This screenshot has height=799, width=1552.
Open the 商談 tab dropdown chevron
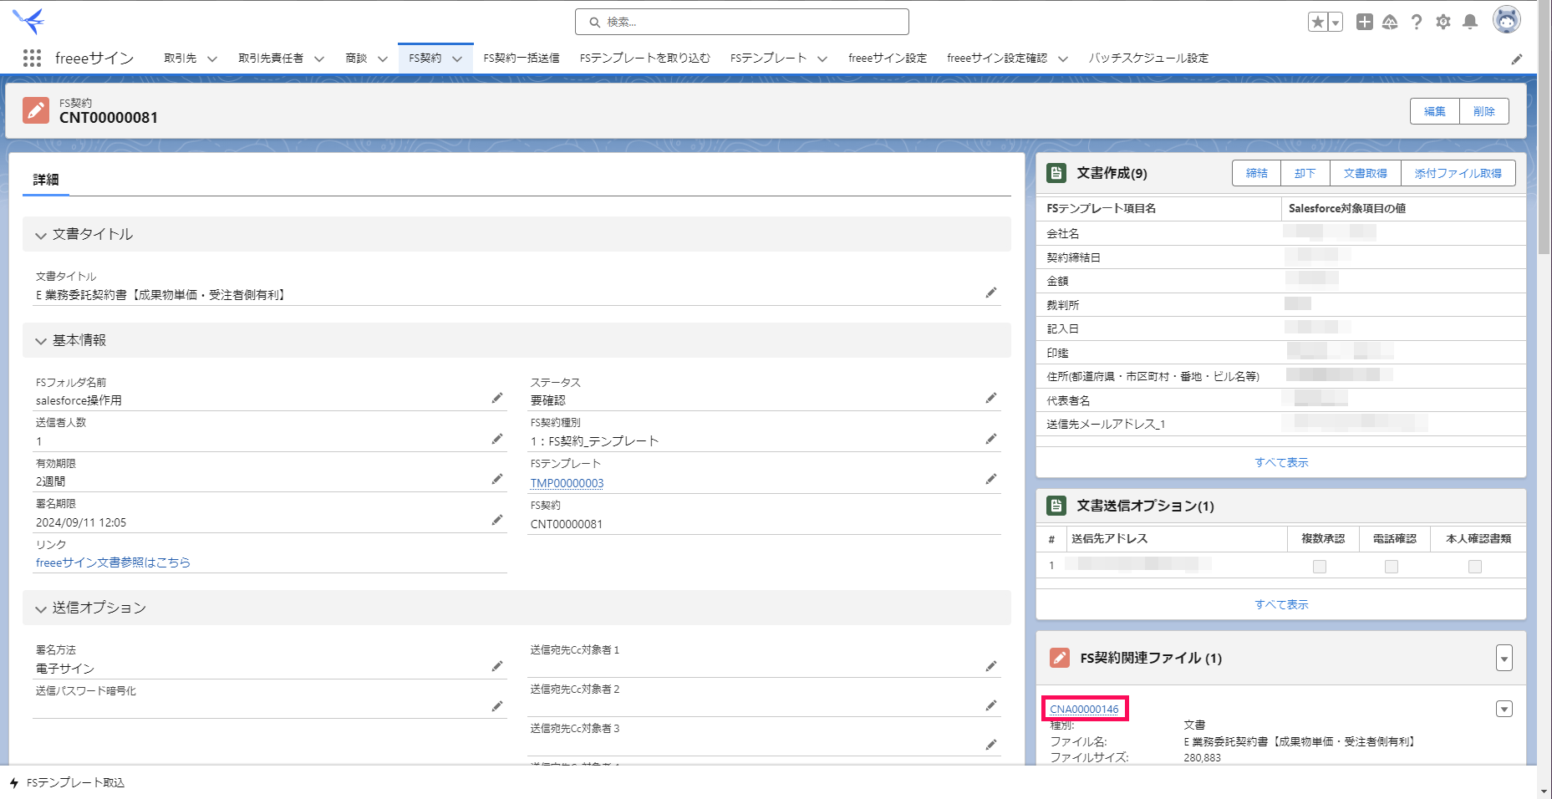(383, 59)
